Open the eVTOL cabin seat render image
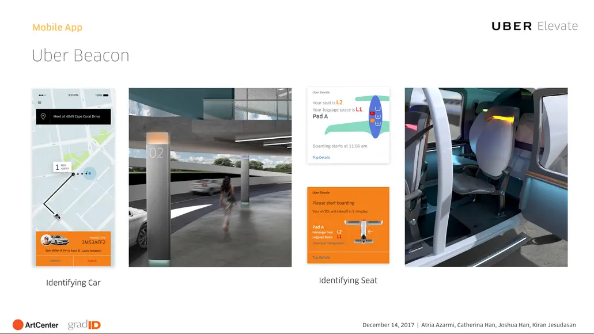The width and height of the screenshot is (594, 334). [486, 177]
